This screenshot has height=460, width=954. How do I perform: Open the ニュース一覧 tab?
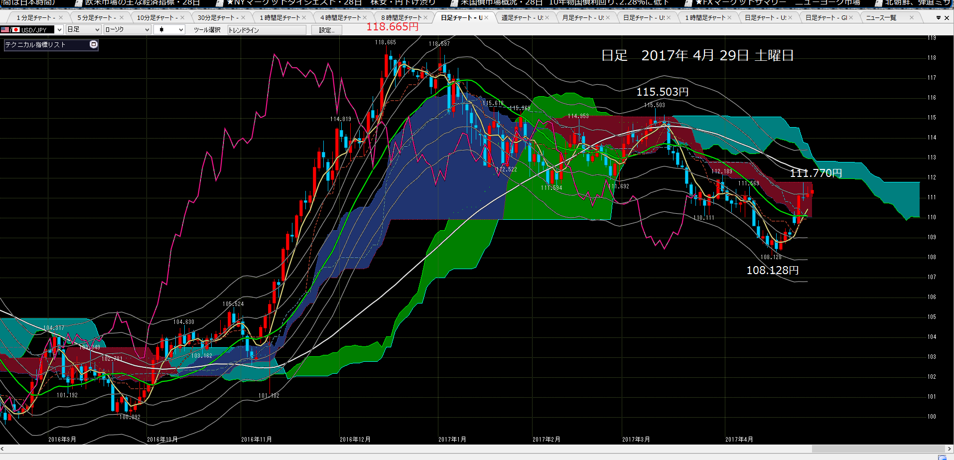[x=881, y=18]
